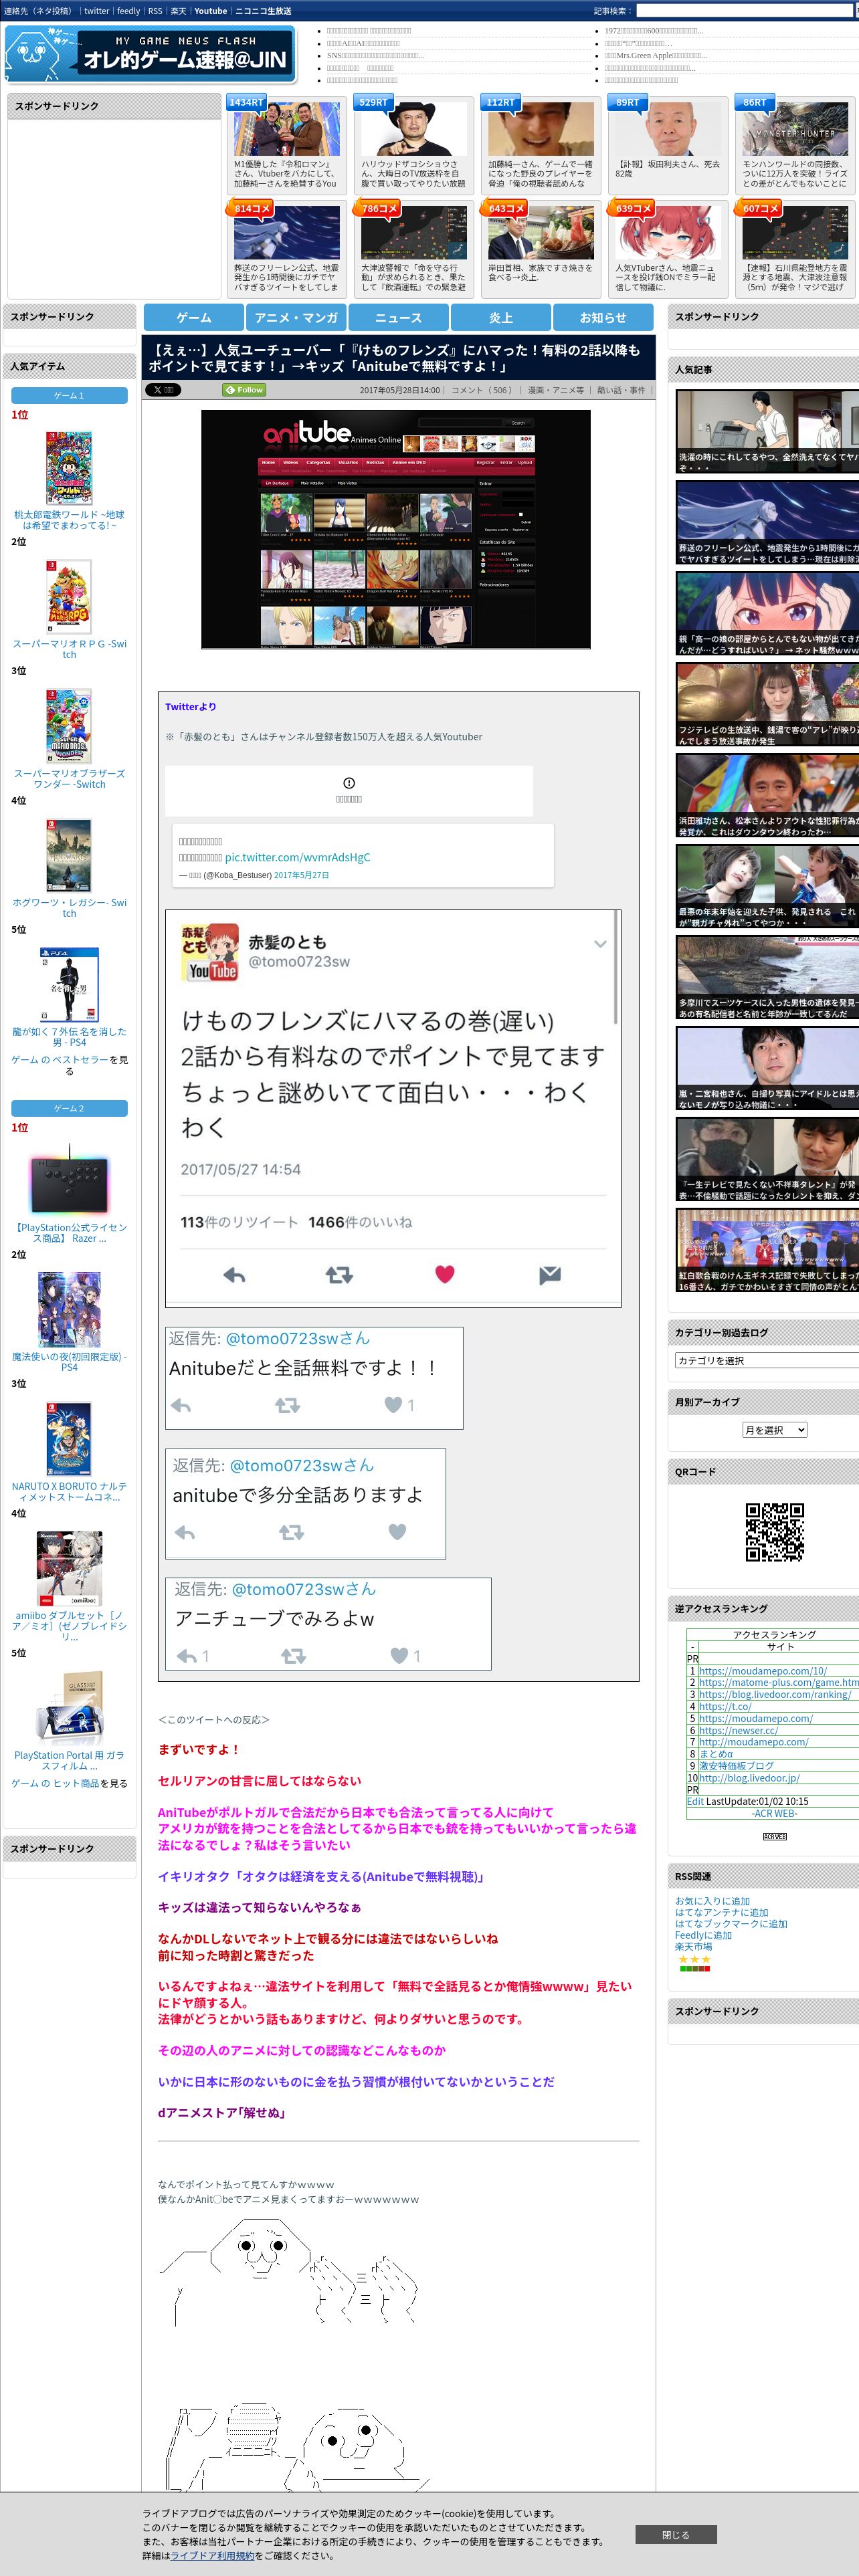Click the 814コメ comment badge
Viewport: 859px width, 2576px height.
252,208
